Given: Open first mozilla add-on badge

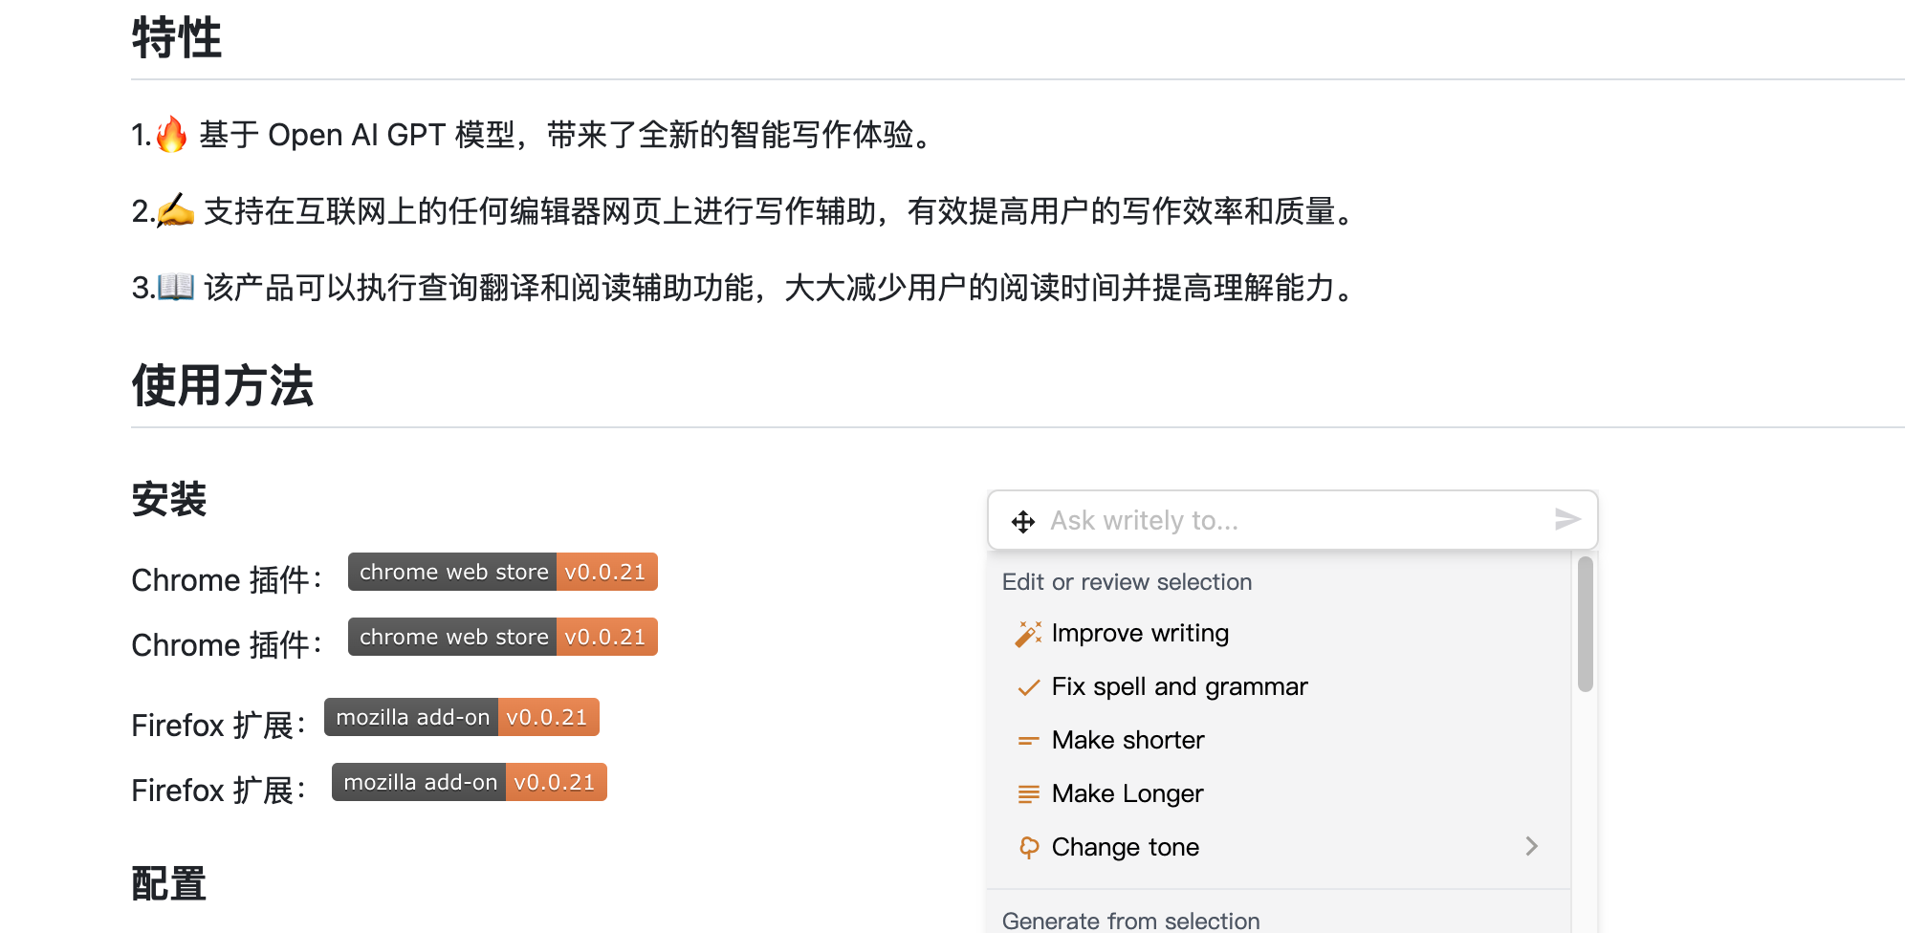Looking at the screenshot, I should point(412,717).
